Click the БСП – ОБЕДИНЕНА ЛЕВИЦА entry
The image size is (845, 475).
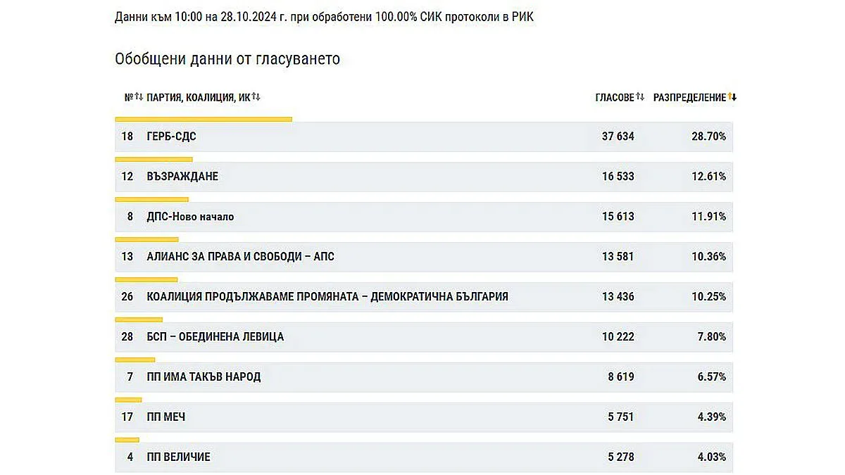215,337
